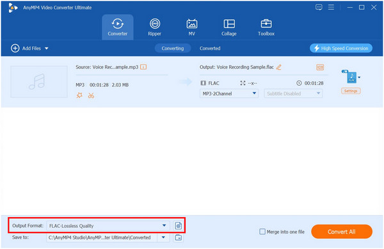Open the MV tab
The height and width of the screenshot is (249, 384).
pyautogui.click(x=192, y=27)
